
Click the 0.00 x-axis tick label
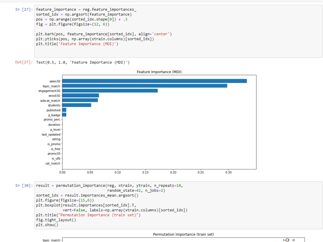tap(62, 172)
